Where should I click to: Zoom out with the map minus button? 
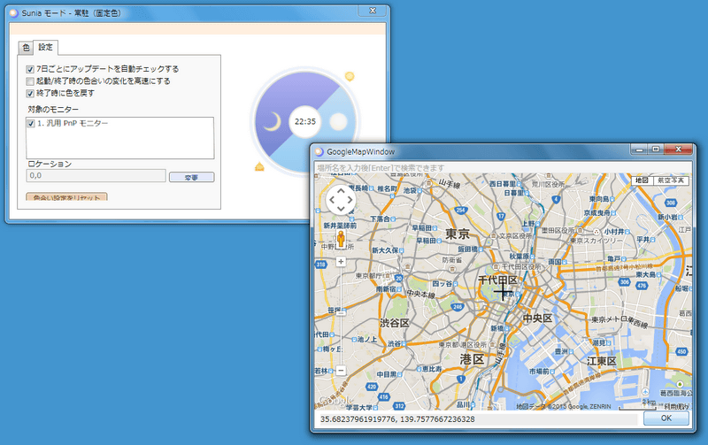(x=341, y=371)
